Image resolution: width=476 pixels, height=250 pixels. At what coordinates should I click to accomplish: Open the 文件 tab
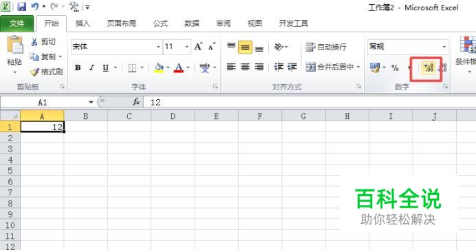click(x=17, y=23)
